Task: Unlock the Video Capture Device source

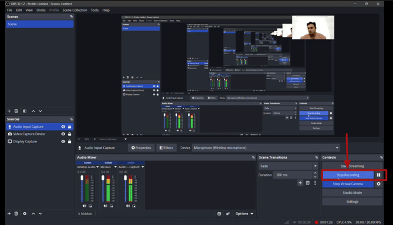Action: click(x=69, y=134)
